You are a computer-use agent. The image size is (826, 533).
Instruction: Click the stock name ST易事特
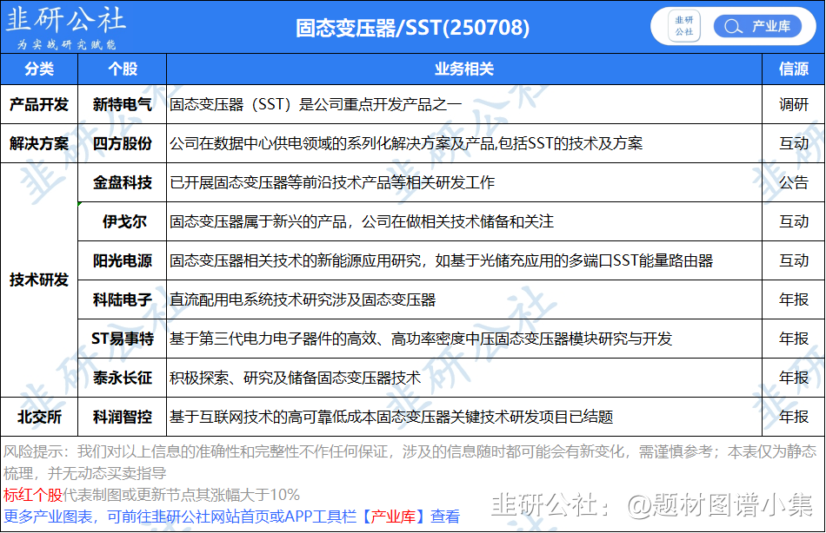point(123,339)
